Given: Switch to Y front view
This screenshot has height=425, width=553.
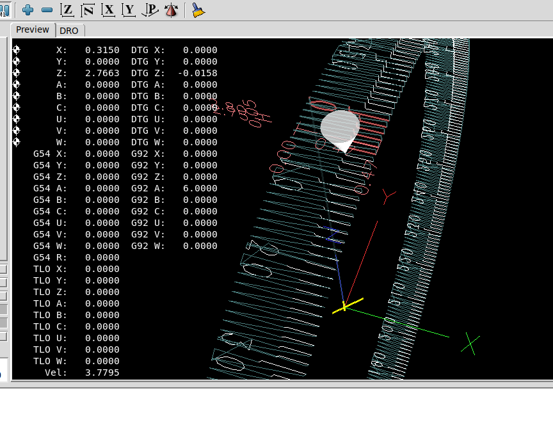Looking at the screenshot, I should (129, 10).
